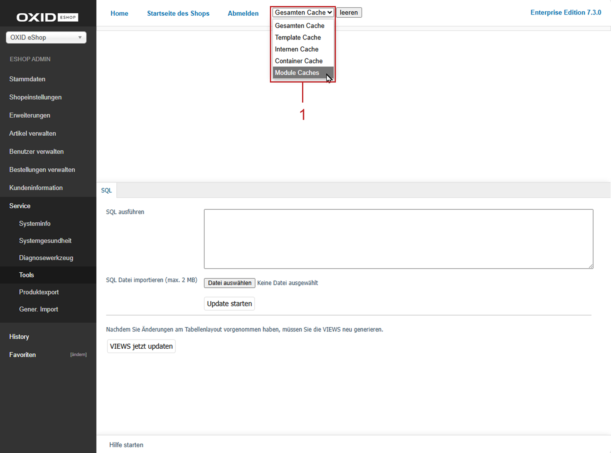This screenshot has width=611, height=453.
Task: Open the Hilfe starten link
Action: 126,445
